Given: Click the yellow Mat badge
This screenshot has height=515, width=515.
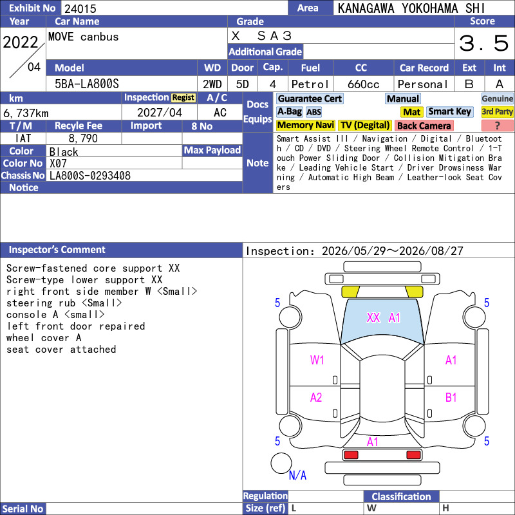Looking at the screenshot, I should click(x=411, y=112).
